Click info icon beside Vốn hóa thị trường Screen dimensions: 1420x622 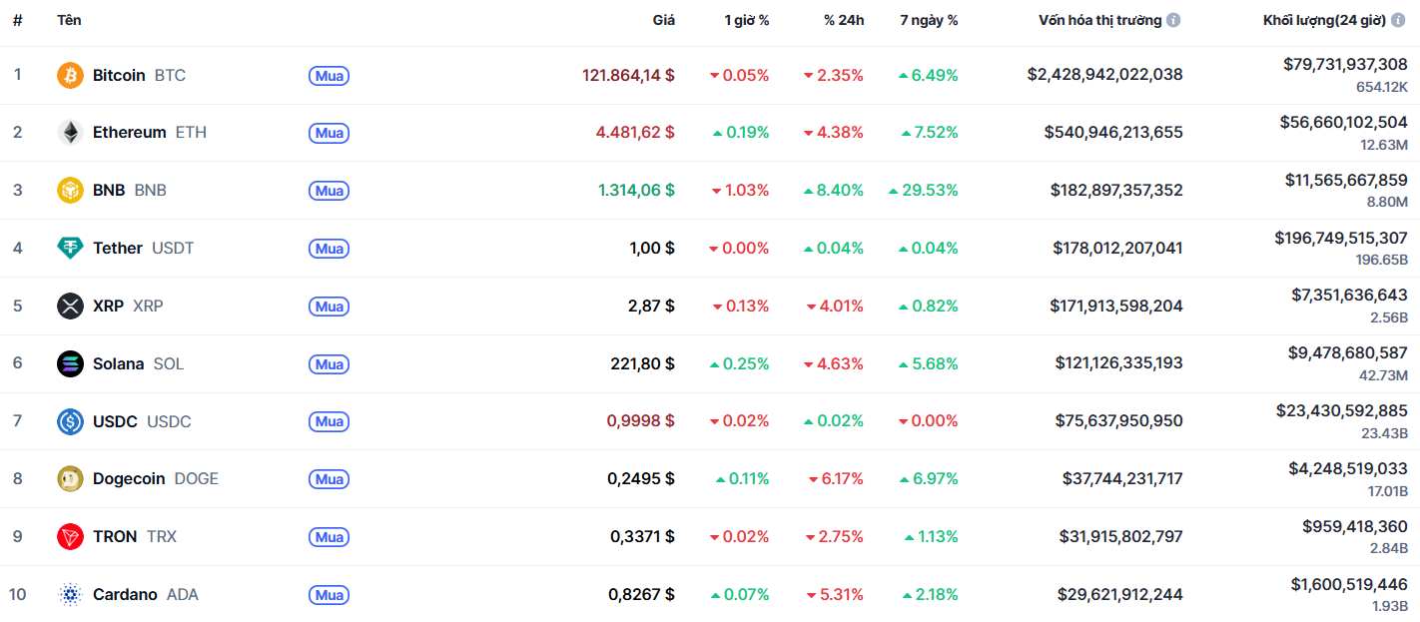[x=1173, y=20]
